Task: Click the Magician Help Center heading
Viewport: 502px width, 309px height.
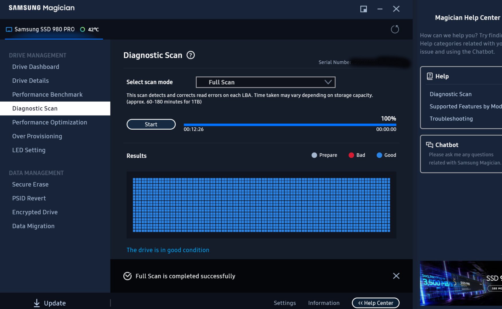Action: click(468, 18)
